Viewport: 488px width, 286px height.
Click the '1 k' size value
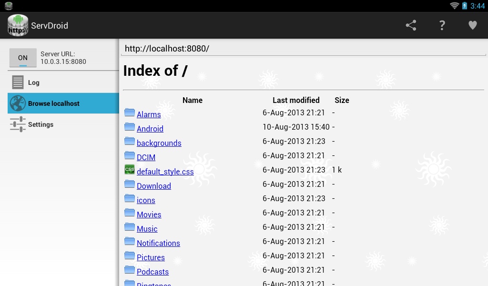click(x=337, y=170)
